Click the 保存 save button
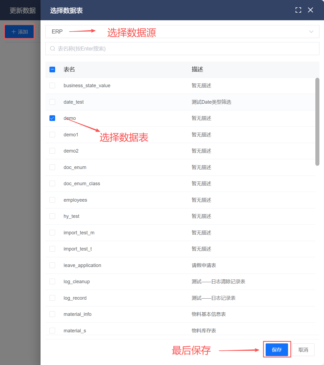Image resolution: width=324 pixels, height=365 pixels. pos(276,350)
